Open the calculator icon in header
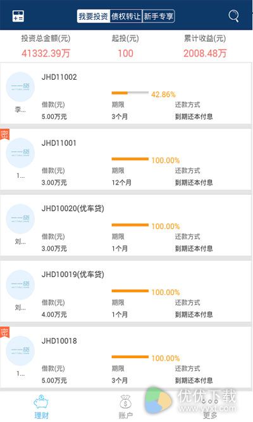Viewport: 253px width, 422px height. coord(18,16)
